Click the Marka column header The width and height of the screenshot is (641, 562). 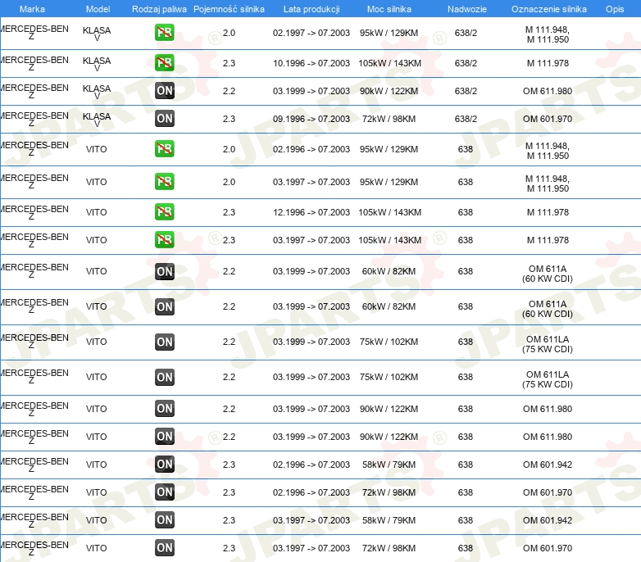click(x=32, y=9)
